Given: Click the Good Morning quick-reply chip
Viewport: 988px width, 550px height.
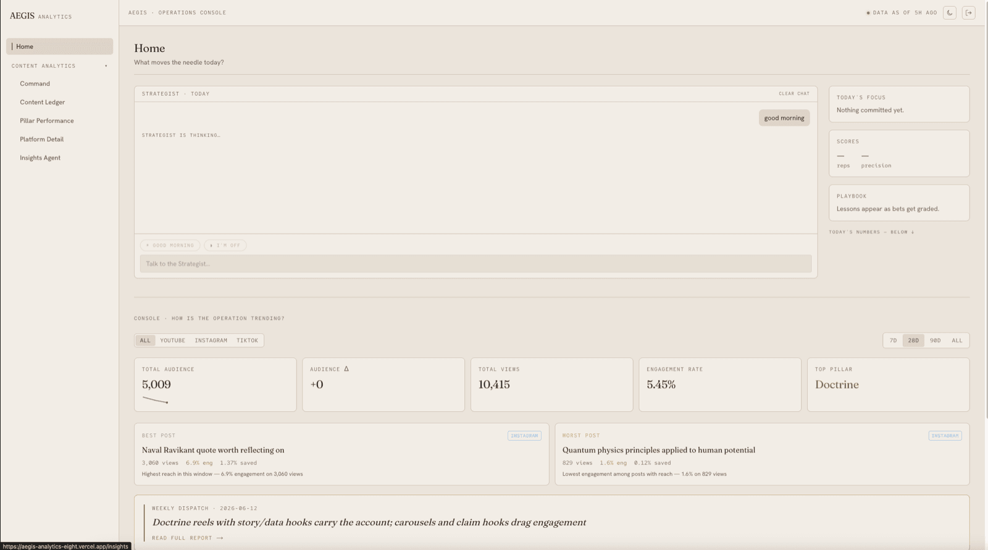Looking at the screenshot, I should pyautogui.click(x=170, y=245).
